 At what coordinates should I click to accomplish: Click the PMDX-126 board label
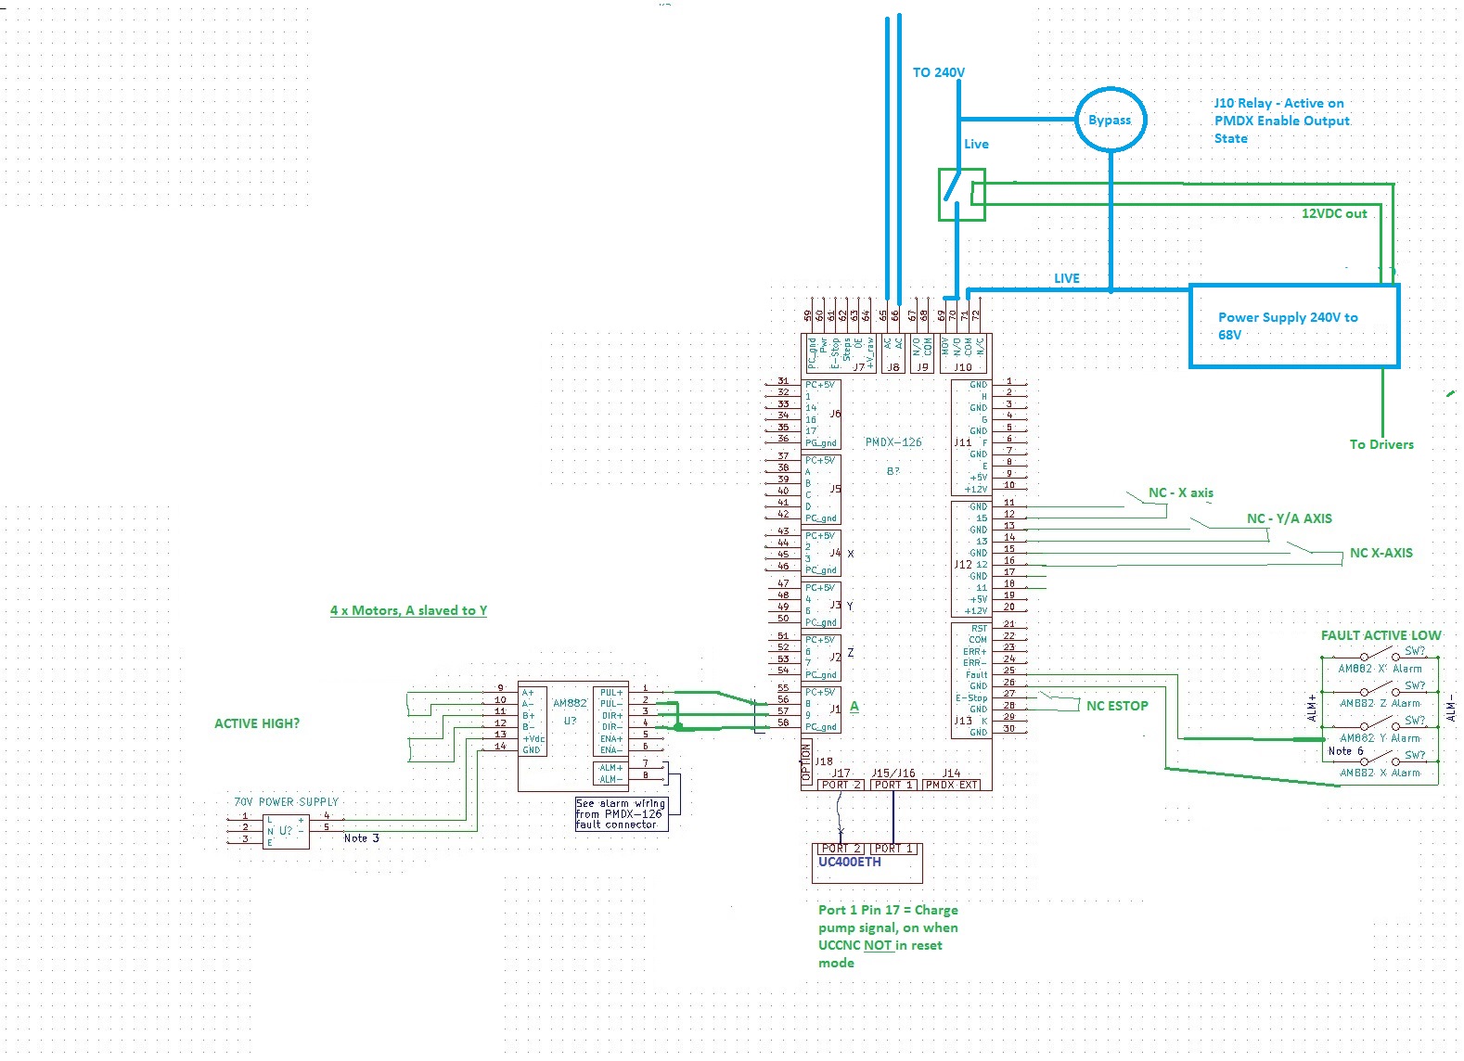(893, 442)
